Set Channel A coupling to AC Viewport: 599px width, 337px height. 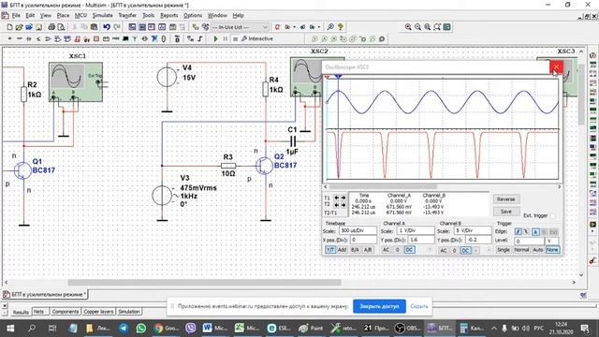pos(387,250)
